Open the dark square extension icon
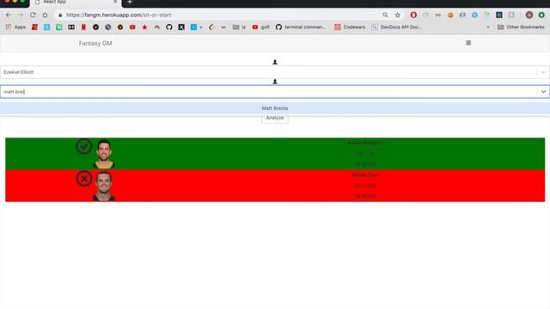550x309 pixels. pos(498,15)
